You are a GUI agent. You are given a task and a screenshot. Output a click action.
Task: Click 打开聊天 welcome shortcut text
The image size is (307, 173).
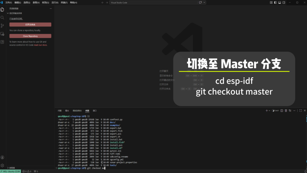(164, 71)
